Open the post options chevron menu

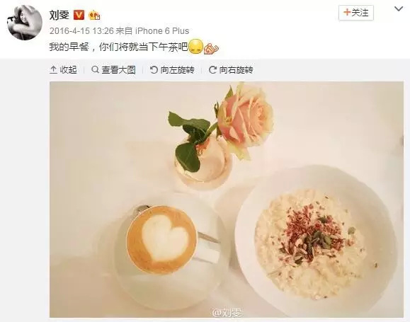point(399,9)
